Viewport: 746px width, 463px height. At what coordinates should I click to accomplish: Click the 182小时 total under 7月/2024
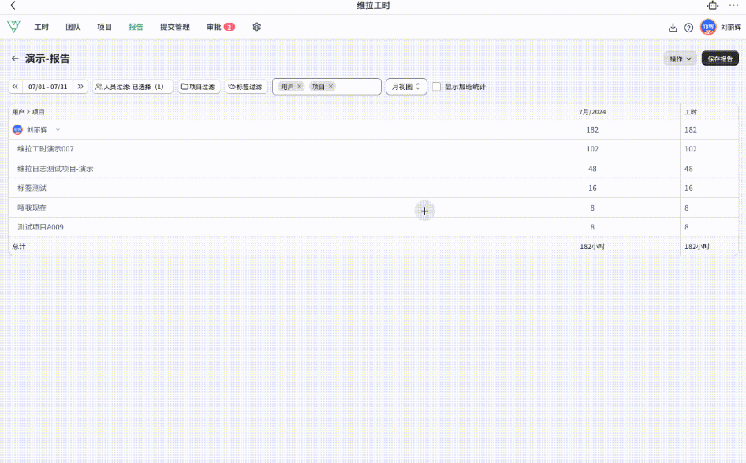click(592, 246)
